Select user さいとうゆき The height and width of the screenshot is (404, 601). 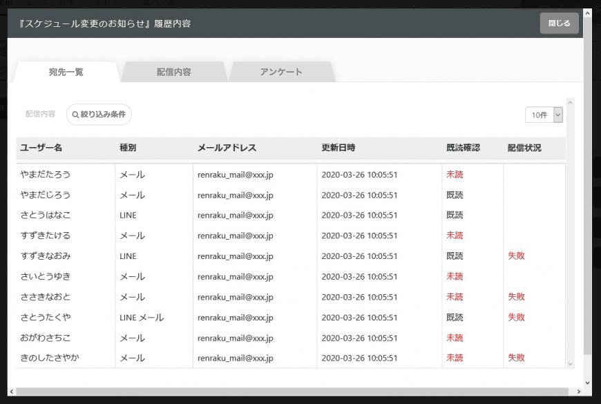pos(45,276)
